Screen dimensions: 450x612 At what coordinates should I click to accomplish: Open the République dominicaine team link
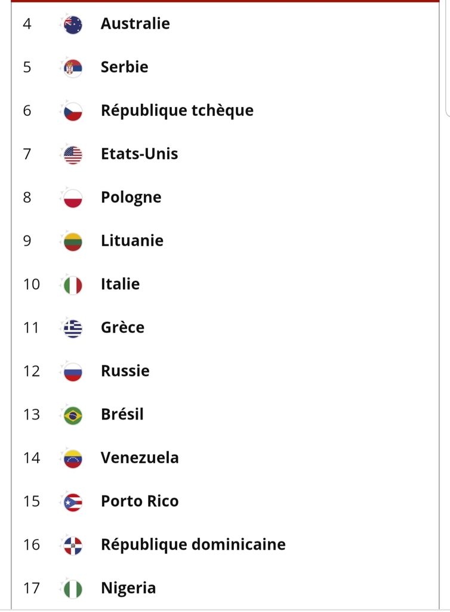[x=193, y=544]
